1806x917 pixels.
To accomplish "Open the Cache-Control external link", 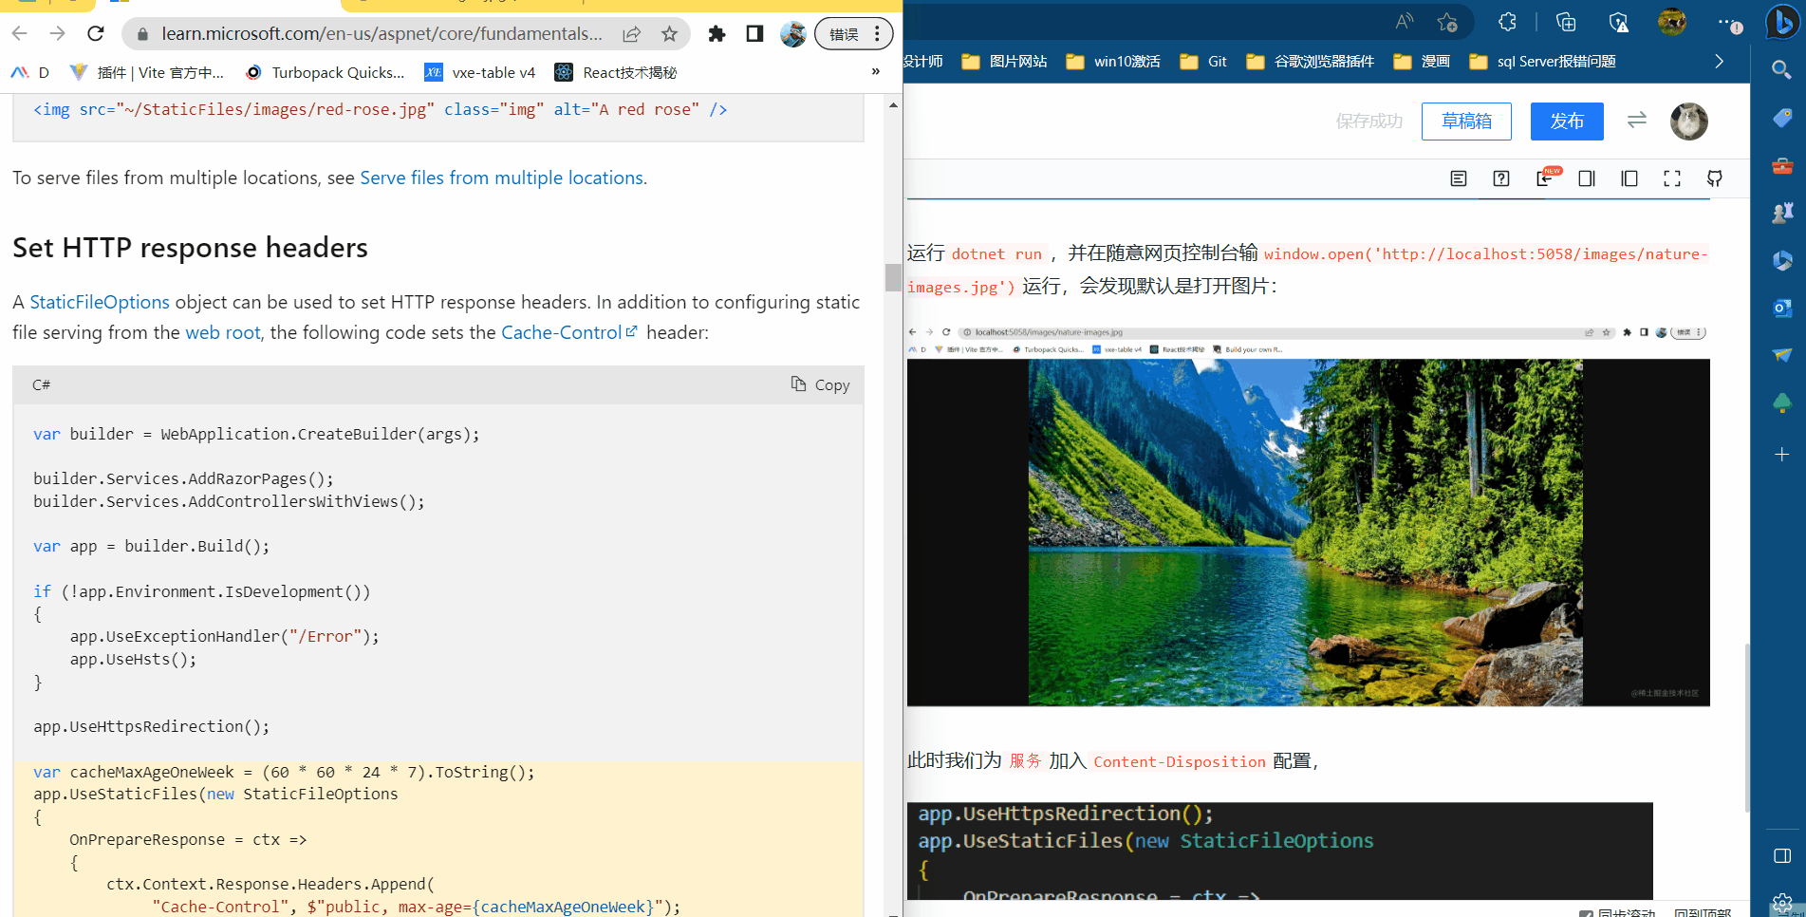I will [569, 332].
